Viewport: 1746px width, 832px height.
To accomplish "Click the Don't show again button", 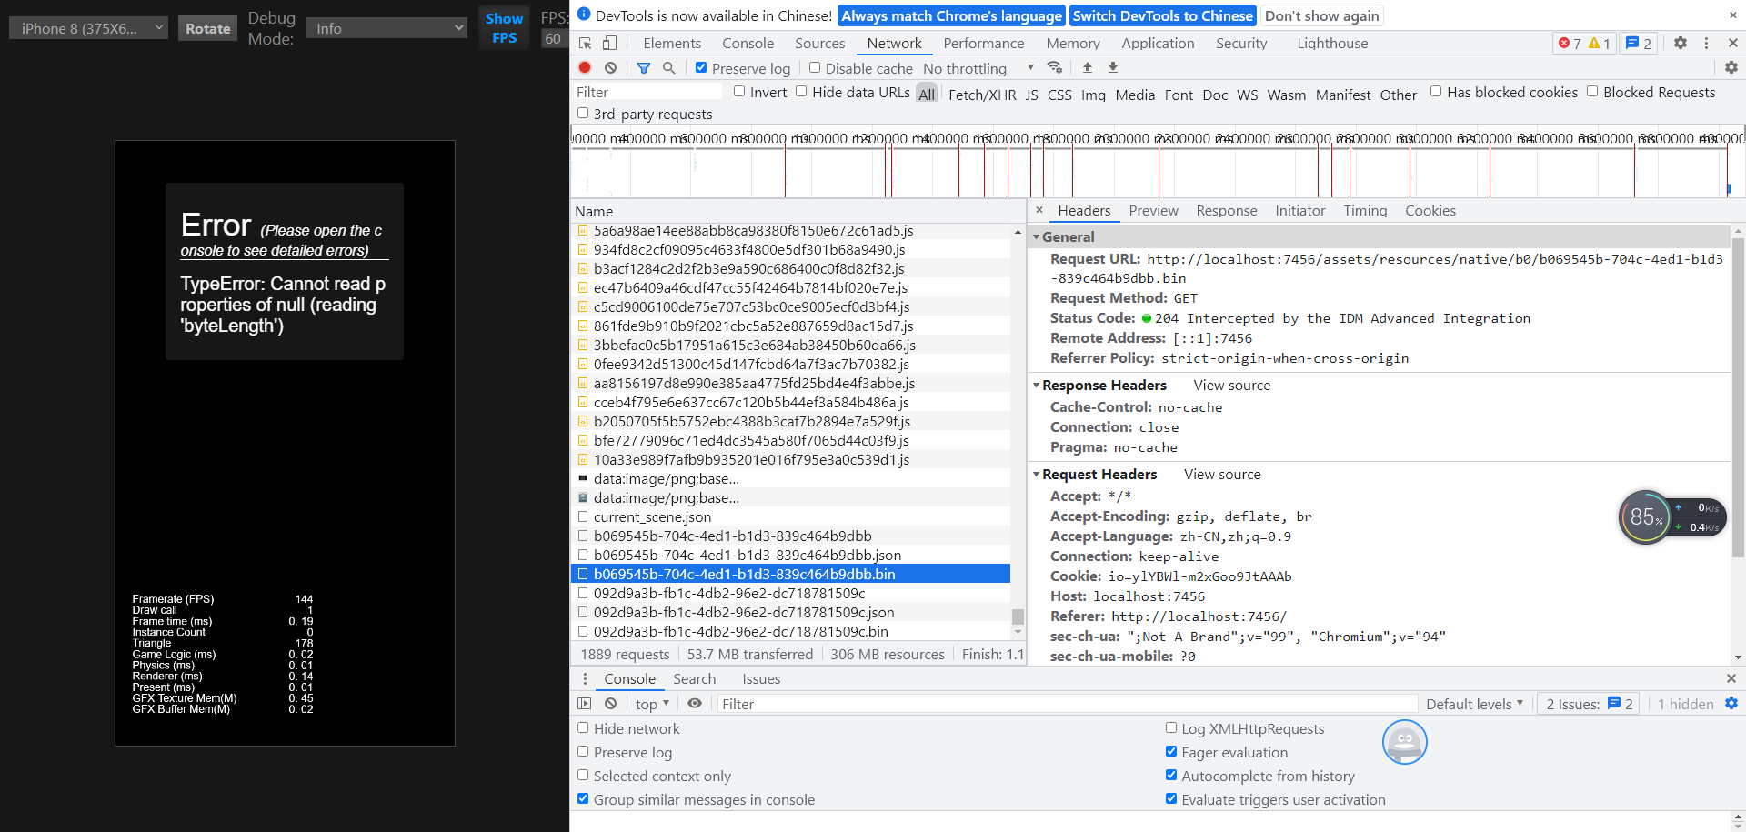I will pyautogui.click(x=1321, y=15).
